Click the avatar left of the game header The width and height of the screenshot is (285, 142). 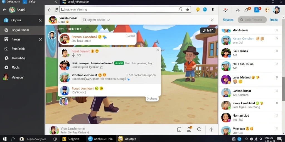pos(52,35)
